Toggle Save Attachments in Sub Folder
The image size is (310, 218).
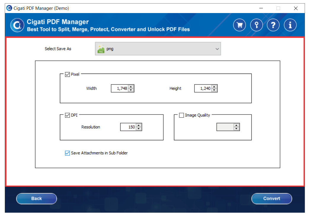point(67,153)
